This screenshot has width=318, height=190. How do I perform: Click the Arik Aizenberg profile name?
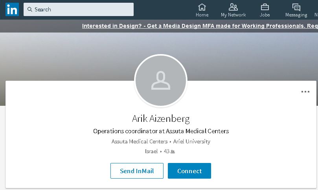click(161, 118)
